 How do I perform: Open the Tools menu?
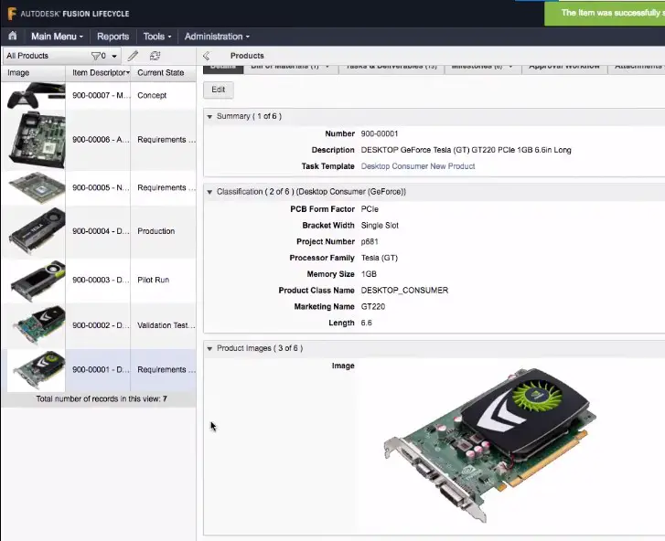[157, 37]
